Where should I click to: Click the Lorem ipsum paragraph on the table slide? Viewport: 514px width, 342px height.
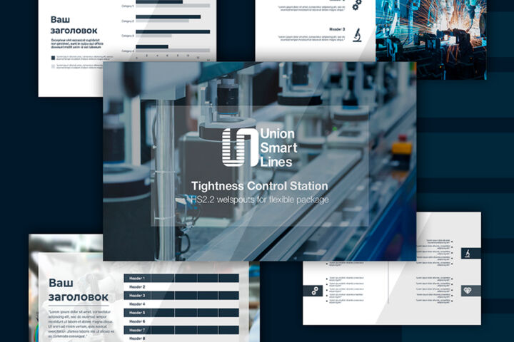coord(81,324)
